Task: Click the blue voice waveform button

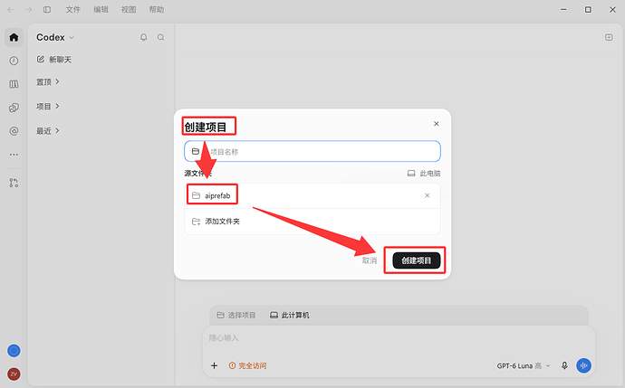Action: click(x=583, y=365)
